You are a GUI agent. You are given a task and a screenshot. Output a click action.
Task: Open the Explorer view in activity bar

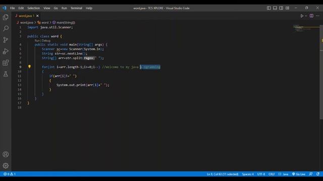coord(6,17)
